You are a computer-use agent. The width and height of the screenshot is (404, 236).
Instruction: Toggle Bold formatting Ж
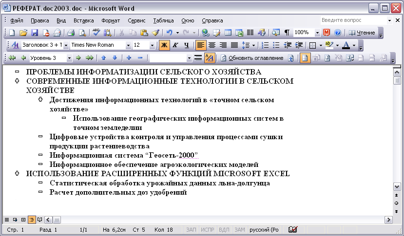[164, 45]
